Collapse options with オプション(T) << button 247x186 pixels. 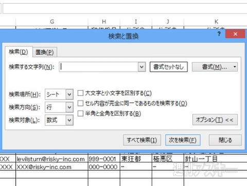coord(215,120)
